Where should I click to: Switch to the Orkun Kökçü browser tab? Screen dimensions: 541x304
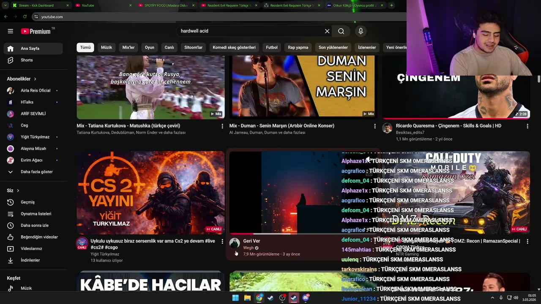click(x=355, y=5)
